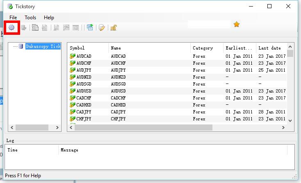301x183 pixels.
Task: Select the CADJPY symbol text
Action: (x=84, y=112)
